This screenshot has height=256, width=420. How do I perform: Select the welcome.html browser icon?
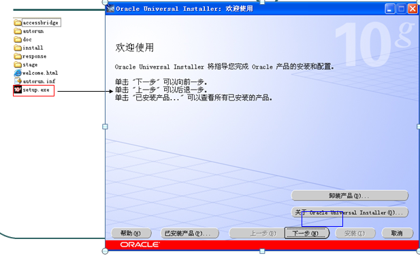[18, 73]
